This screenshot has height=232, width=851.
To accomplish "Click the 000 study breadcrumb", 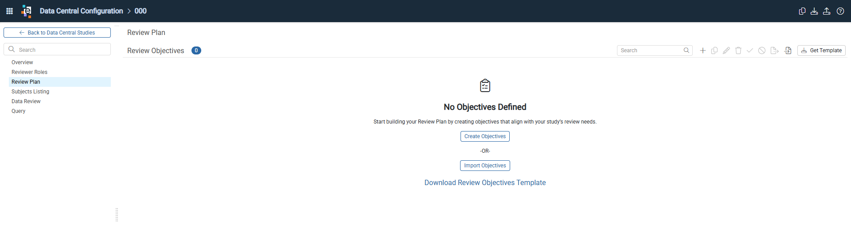I will pyautogui.click(x=141, y=11).
